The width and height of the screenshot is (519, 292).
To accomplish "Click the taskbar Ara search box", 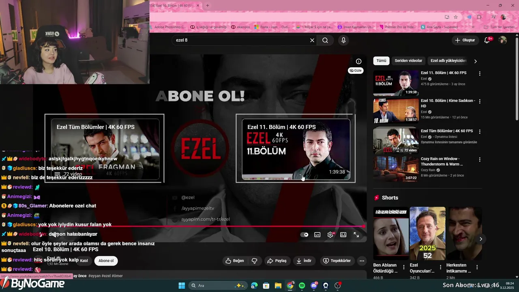I will 218,286.
